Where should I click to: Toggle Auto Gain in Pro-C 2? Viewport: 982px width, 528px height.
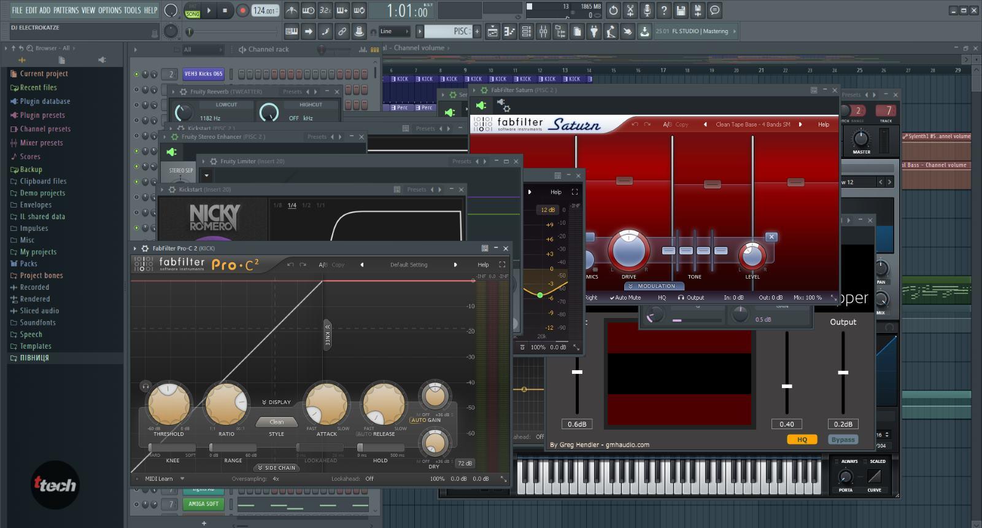[425, 420]
